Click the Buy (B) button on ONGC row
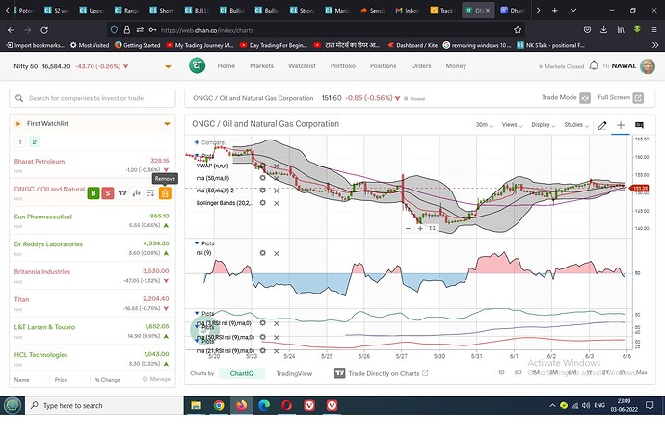This screenshot has width=665, height=434. [93, 193]
